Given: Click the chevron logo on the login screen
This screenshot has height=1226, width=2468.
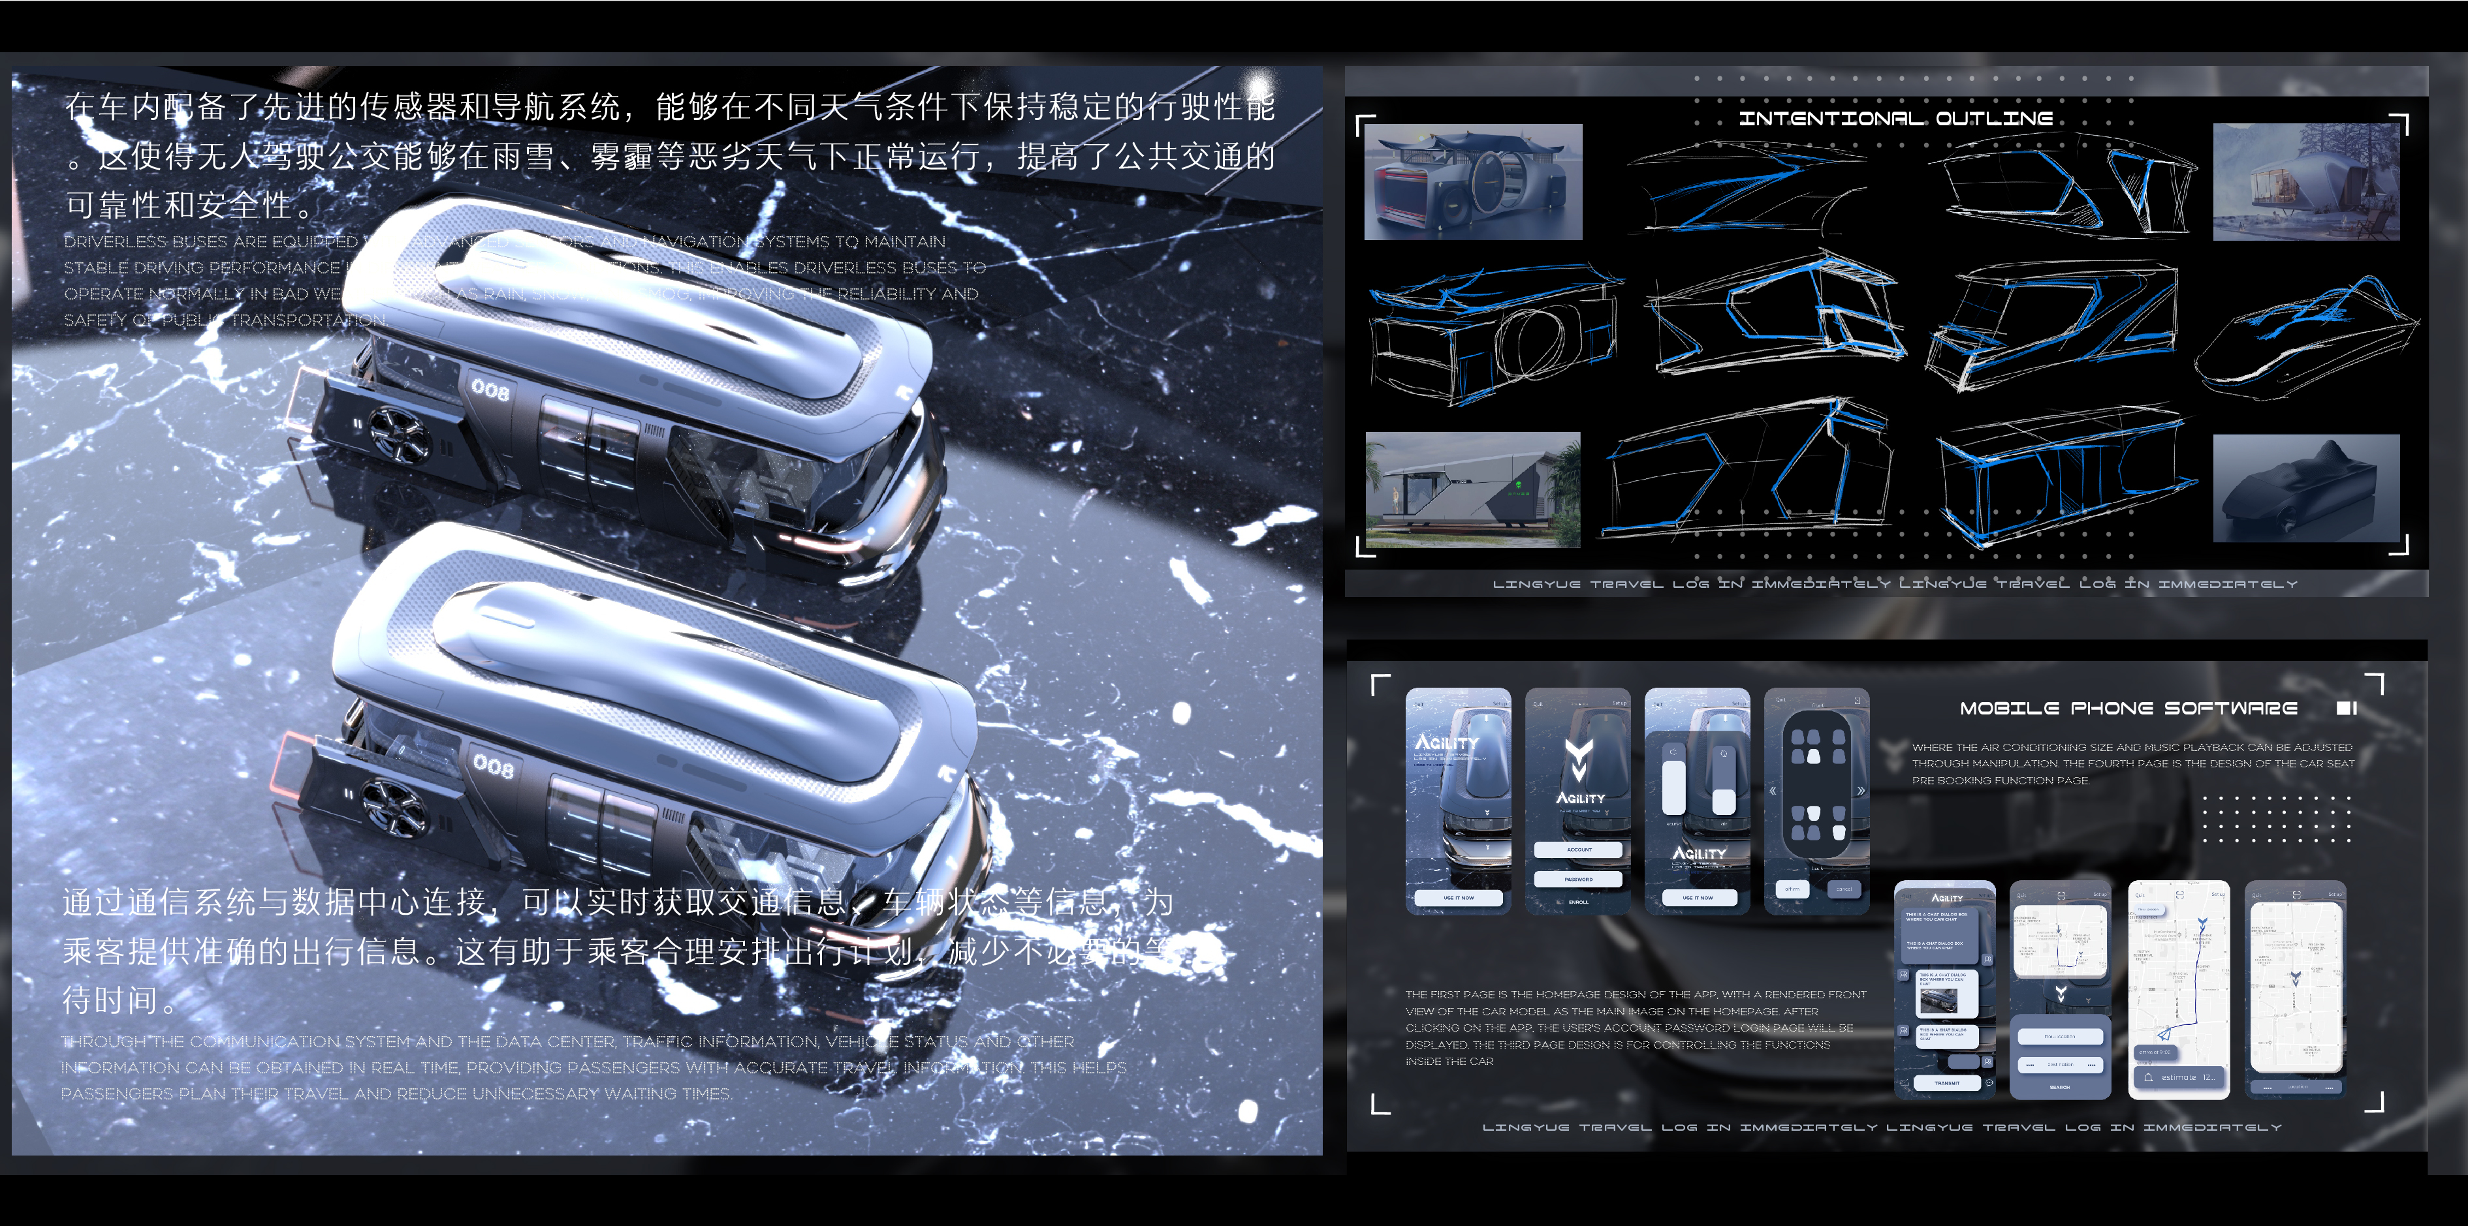Looking at the screenshot, I should click(1579, 760).
